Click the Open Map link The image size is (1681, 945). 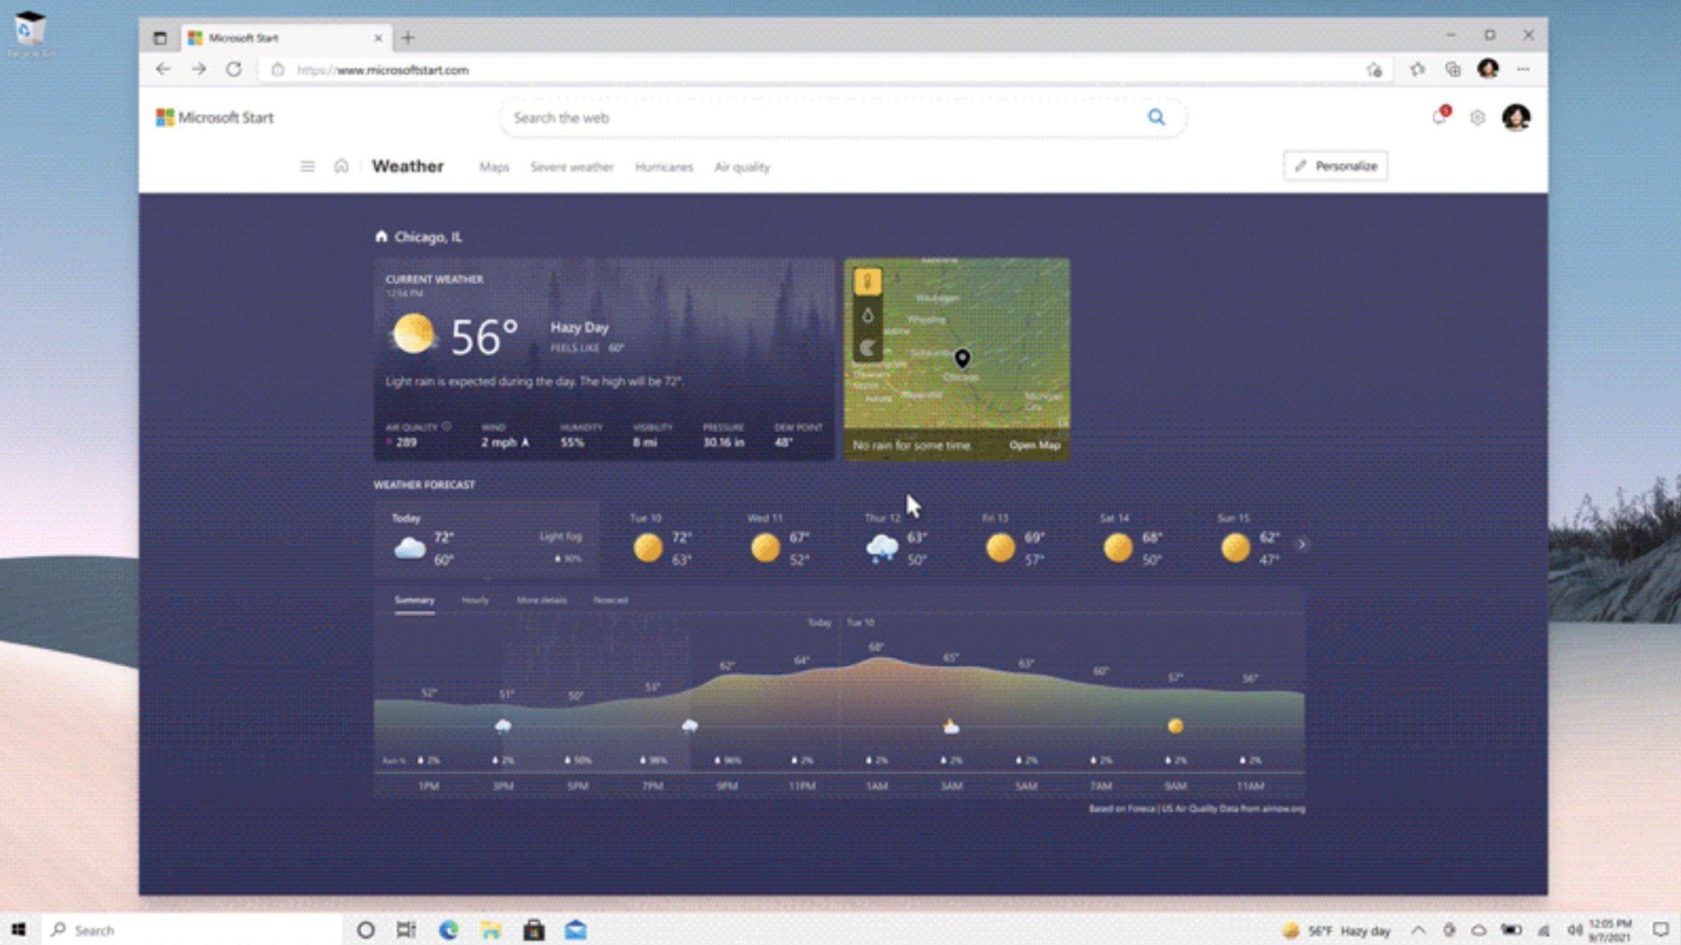[x=1035, y=445]
